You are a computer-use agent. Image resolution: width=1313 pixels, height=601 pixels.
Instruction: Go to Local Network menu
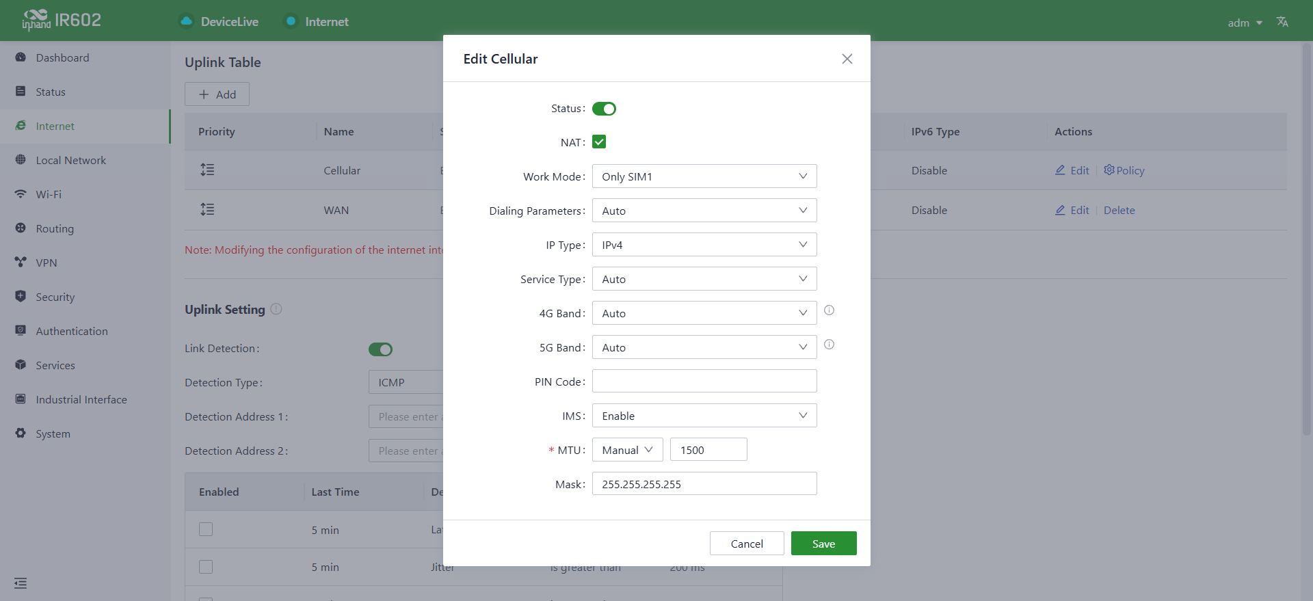tap(85, 160)
